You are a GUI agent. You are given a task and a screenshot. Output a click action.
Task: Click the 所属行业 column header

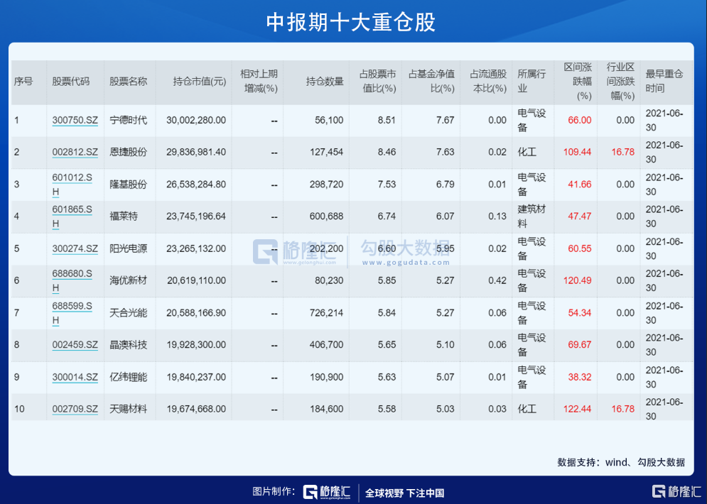click(x=531, y=81)
